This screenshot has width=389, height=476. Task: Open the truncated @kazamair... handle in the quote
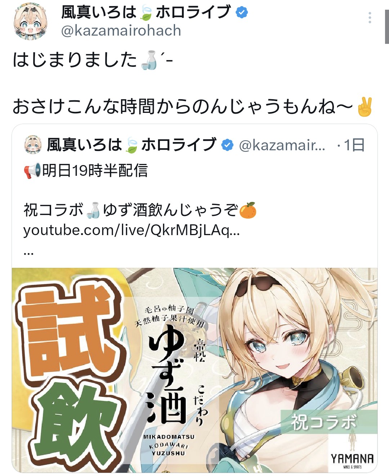coord(282,145)
